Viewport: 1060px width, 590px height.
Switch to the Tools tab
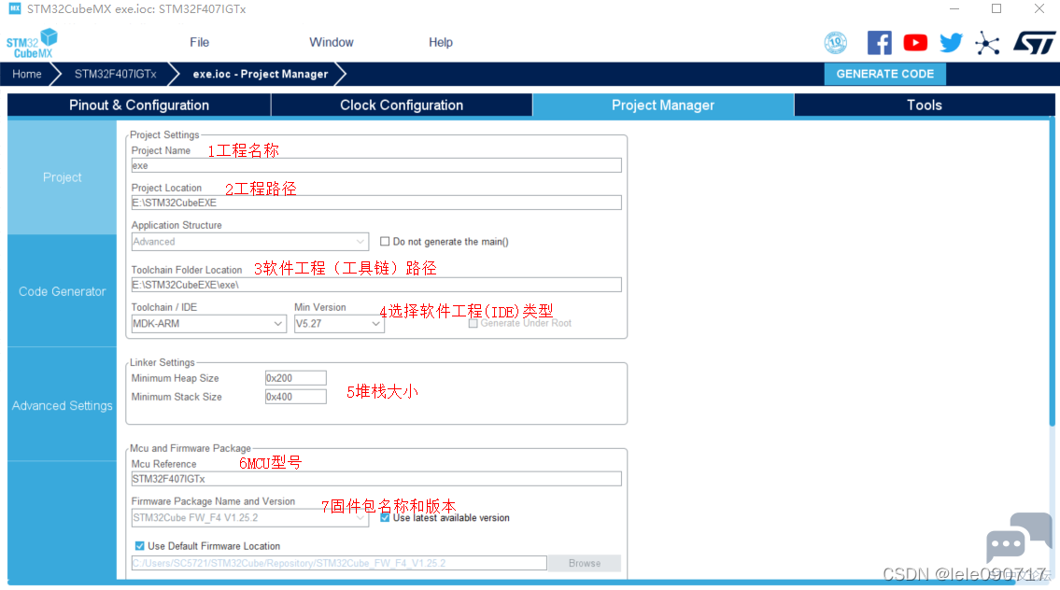pyautogui.click(x=925, y=105)
